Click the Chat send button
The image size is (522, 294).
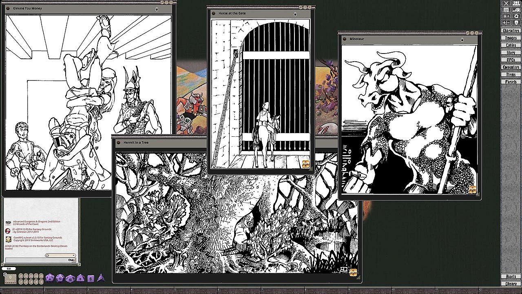click(x=71, y=260)
